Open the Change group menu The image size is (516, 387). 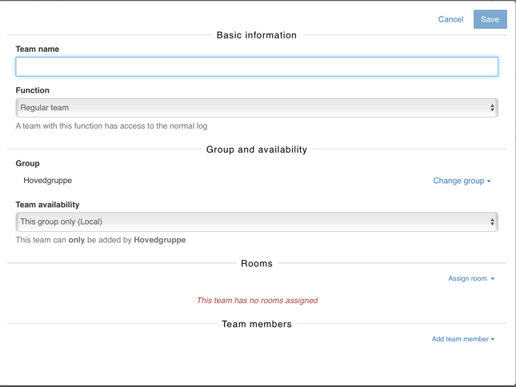[458, 181]
